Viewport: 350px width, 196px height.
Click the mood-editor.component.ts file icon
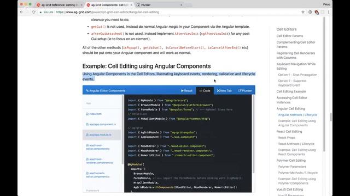(x=87, y=145)
